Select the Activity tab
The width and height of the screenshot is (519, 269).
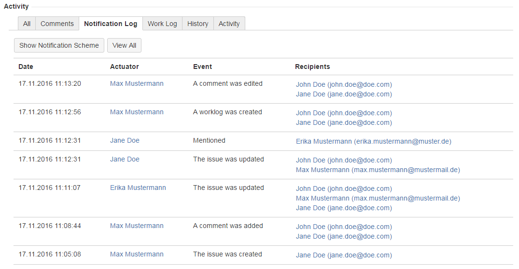click(x=229, y=24)
